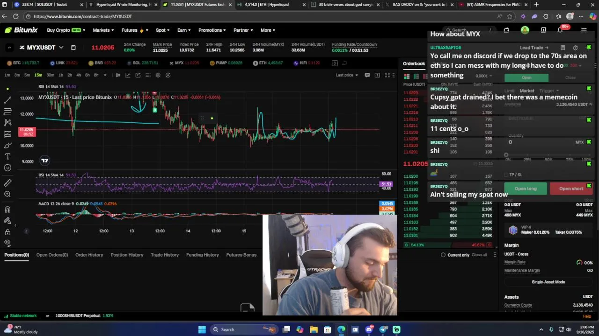This screenshot has height=336, width=599.
Task: Open the Futures dropdown menu
Action: point(135,30)
